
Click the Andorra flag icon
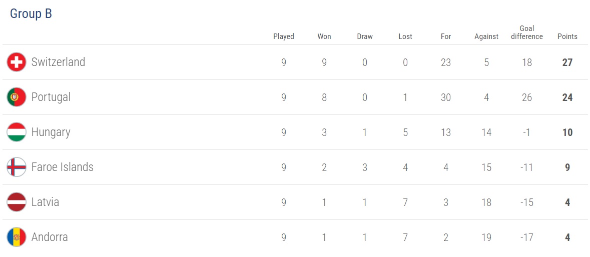pos(17,237)
